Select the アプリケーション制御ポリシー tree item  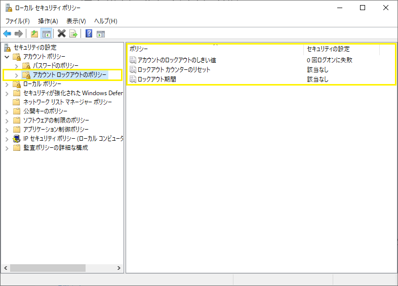pos(56,130)
